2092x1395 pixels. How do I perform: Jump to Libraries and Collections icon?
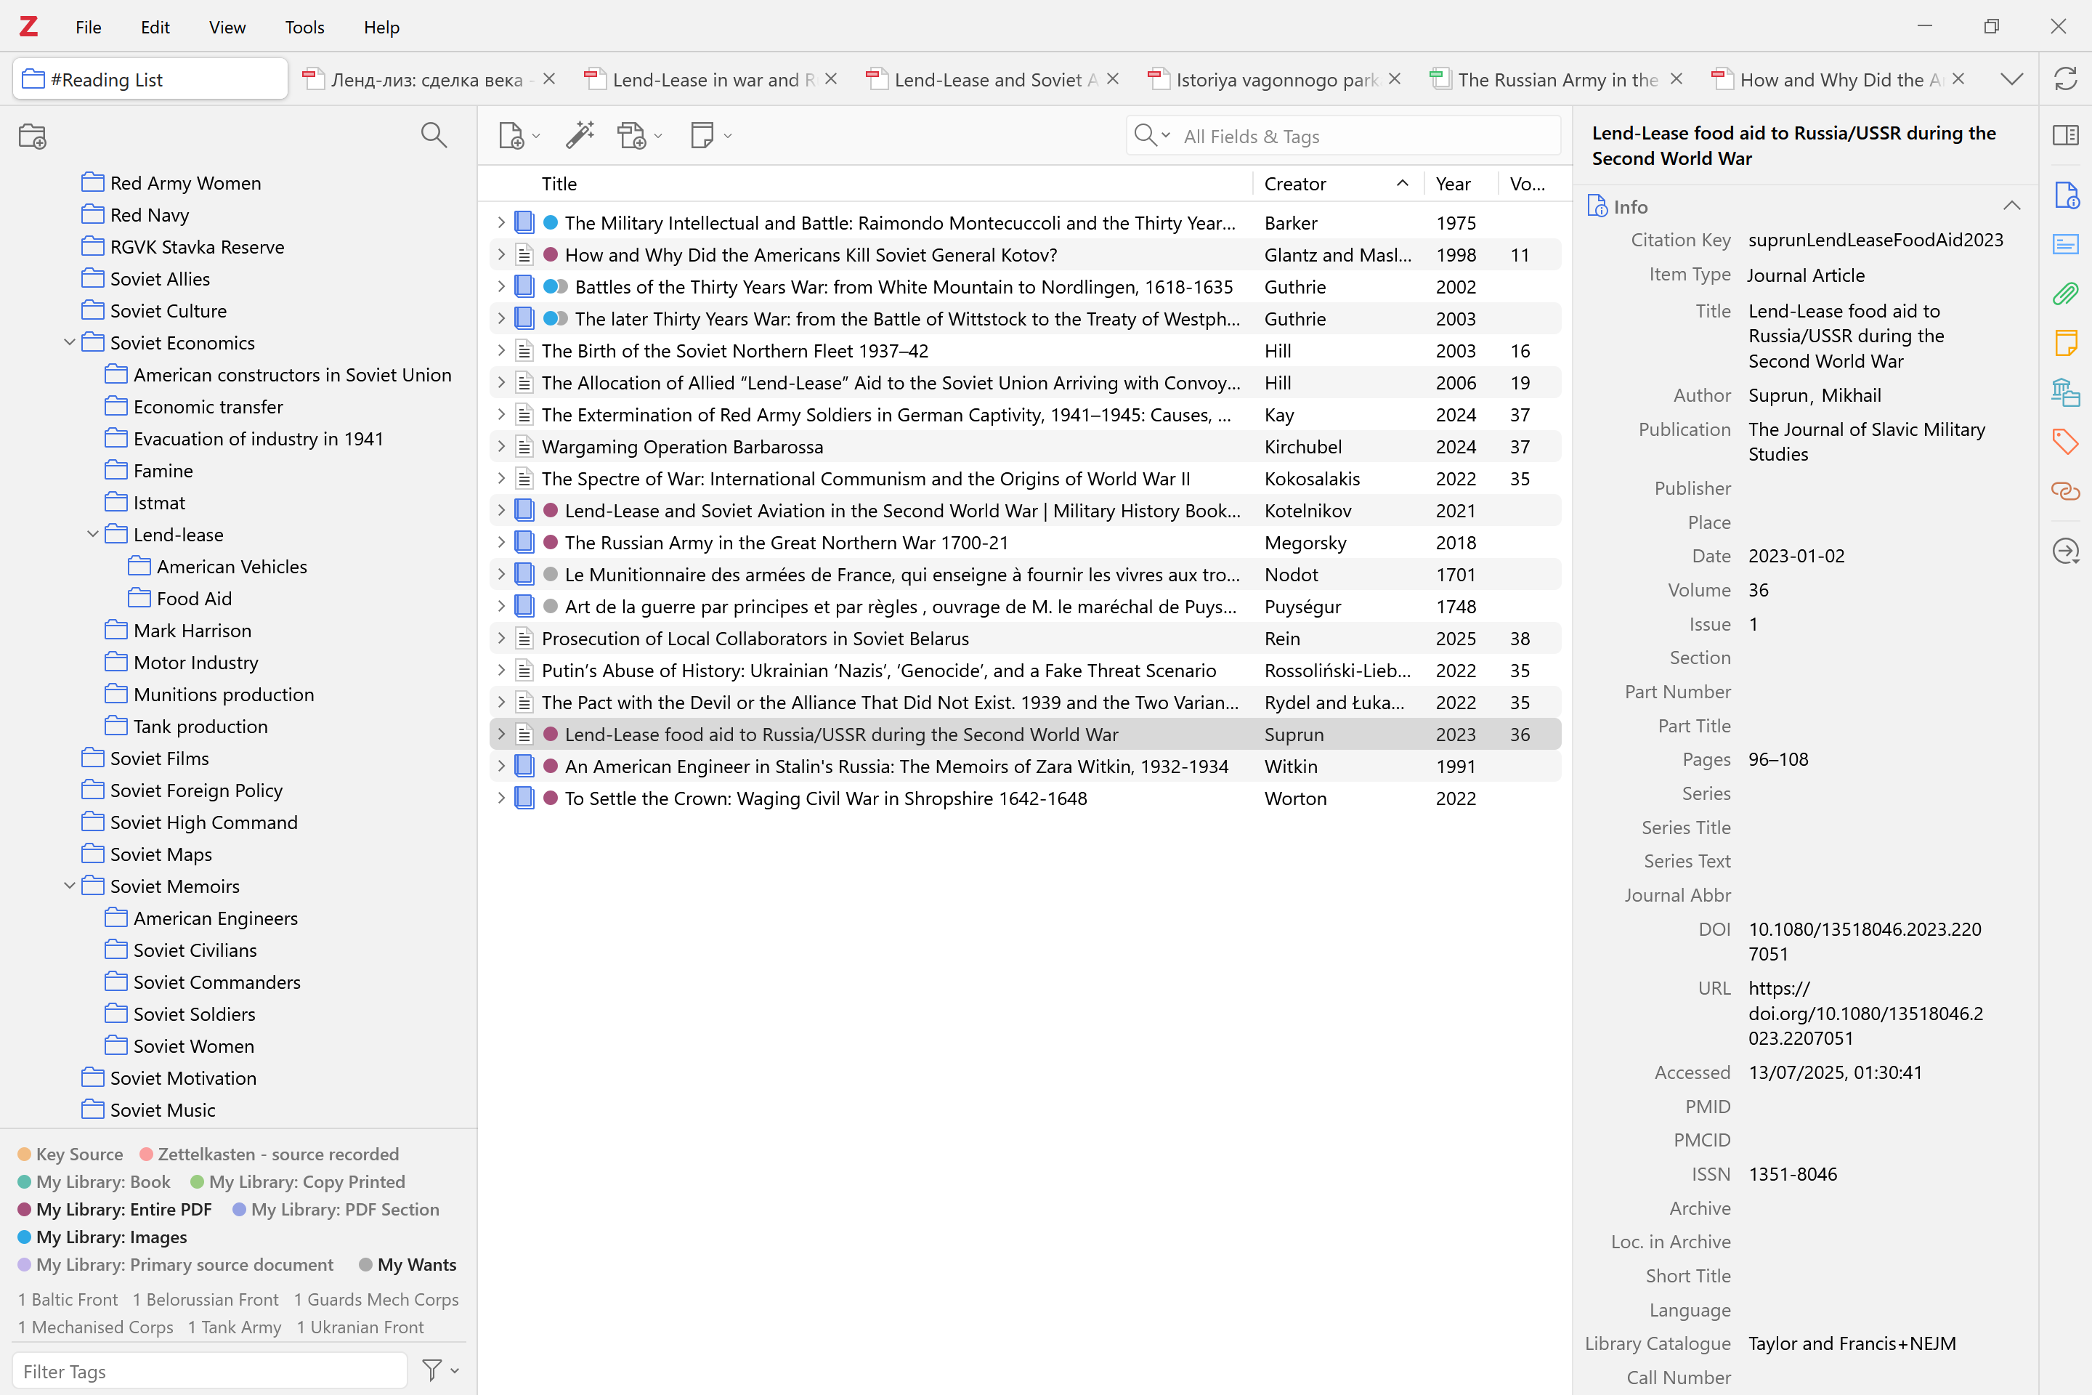tap(2065, 392)
